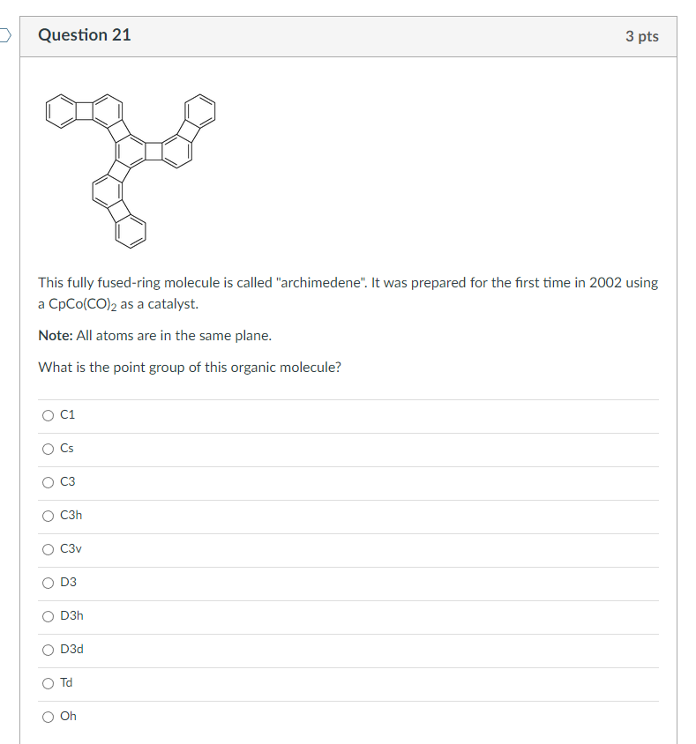696x744 pixels.
Task: Click the Cs option label text
Action: 67,448
